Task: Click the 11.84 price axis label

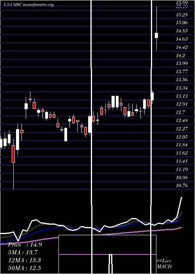Action: [x=182, y=145]
